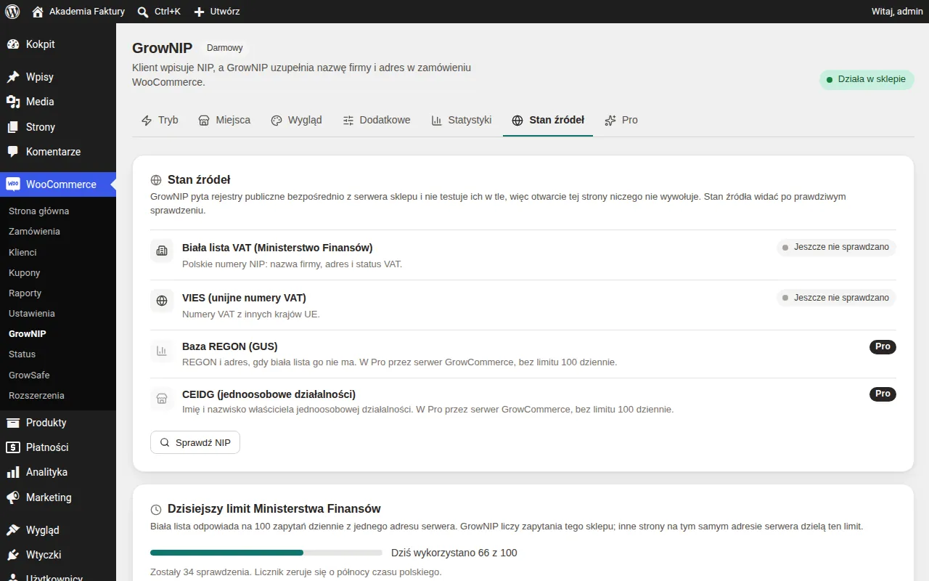Click the CEIDG storefront icon
The width and height of the screenshot is (929, 581).
(162, 398)
